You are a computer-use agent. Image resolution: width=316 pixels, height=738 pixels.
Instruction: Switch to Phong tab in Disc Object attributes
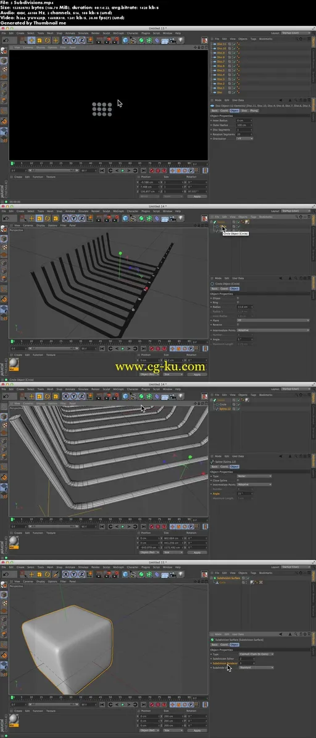(254, 111)
